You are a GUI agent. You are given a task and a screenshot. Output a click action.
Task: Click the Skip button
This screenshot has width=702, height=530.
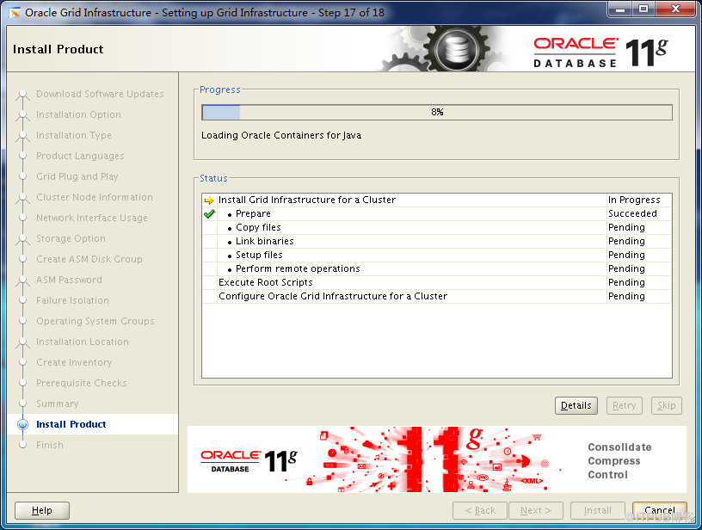click(x=666, y=405)
